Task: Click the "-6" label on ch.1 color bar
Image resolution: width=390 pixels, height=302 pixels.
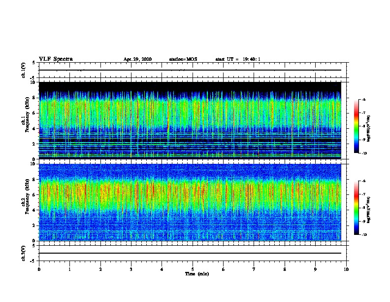Action: click(363, 100)
